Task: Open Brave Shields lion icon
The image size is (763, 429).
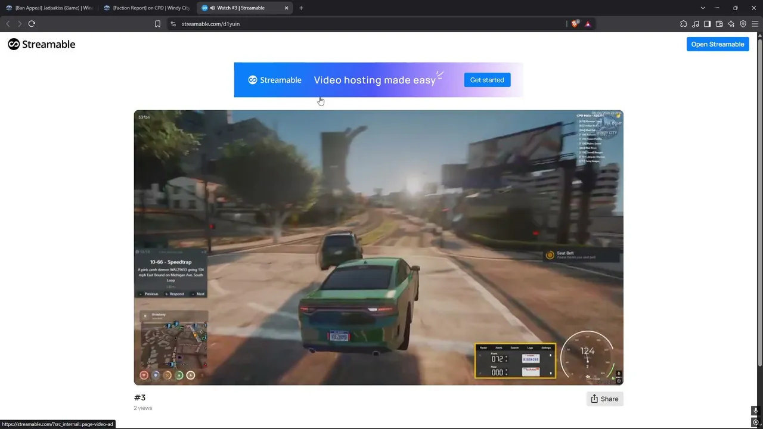Action: click(575, 24)
